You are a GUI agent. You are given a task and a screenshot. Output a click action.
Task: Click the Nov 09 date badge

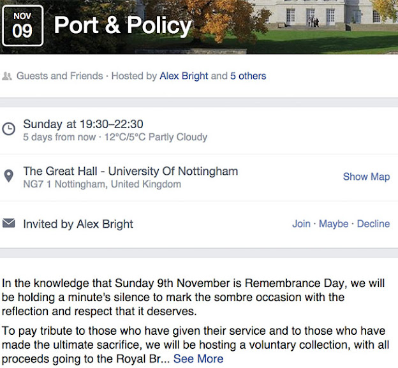point(22,26)
